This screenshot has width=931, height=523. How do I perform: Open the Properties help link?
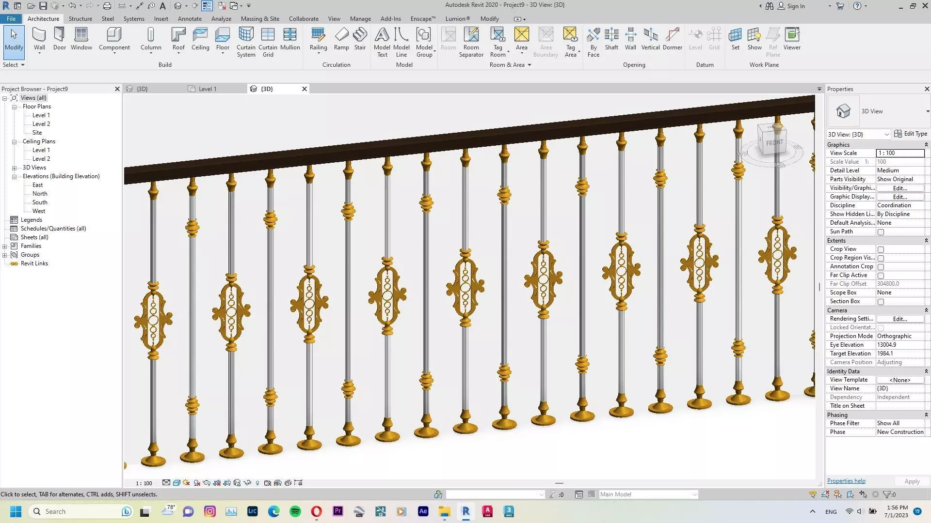[x=846, y=481]
